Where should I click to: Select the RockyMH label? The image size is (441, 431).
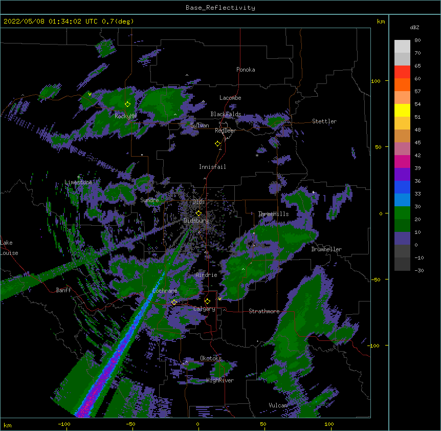(125, 116)
